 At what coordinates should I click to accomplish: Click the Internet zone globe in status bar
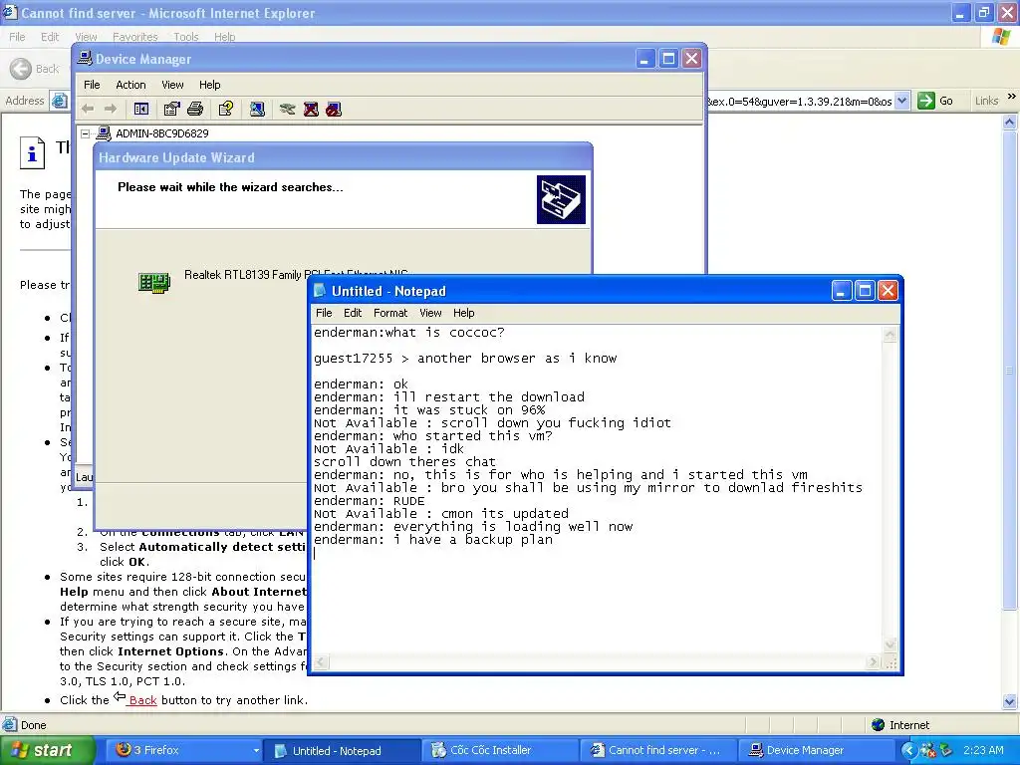(x=879, y=725)
